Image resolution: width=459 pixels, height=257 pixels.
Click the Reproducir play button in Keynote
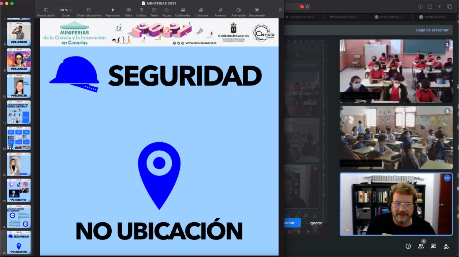click(113, 10)
